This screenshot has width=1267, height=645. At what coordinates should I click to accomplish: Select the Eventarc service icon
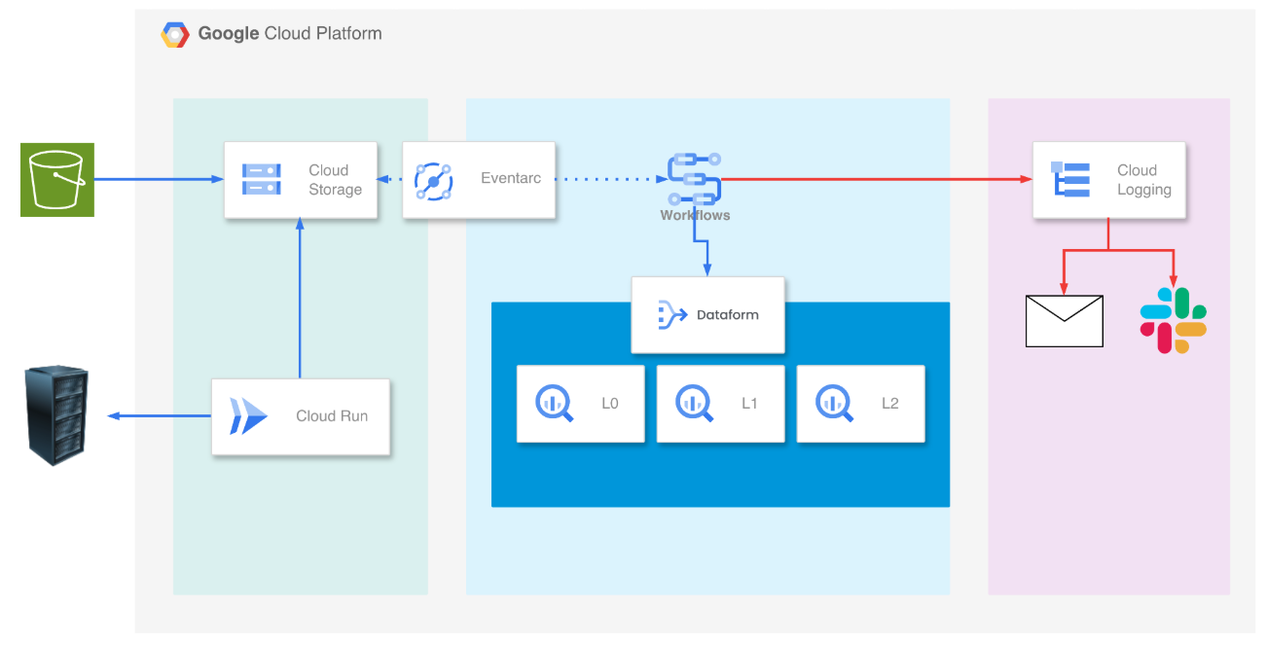click(433, 180)
